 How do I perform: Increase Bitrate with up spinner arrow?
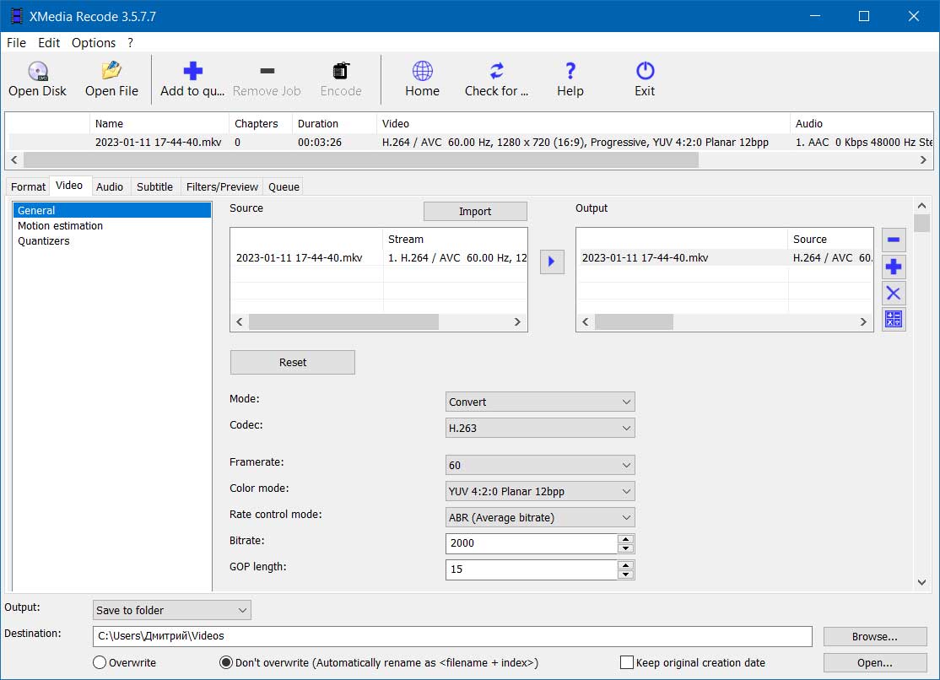pyautogui.click(x=625, y=538)
